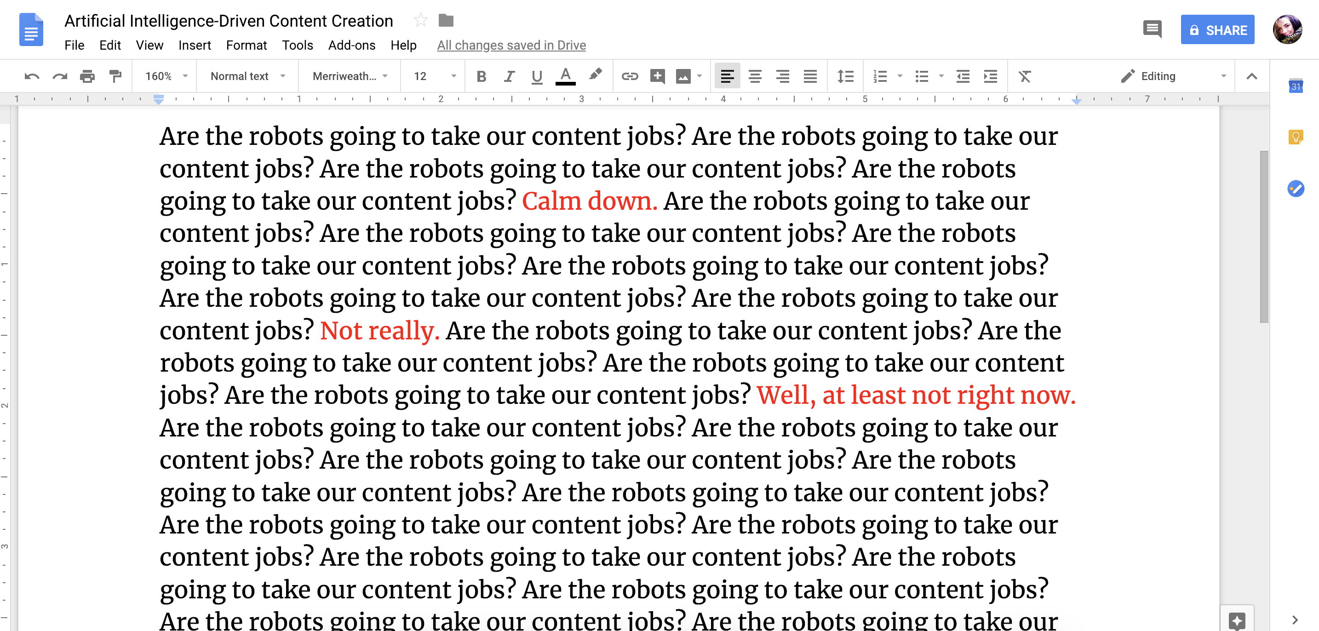Toggle underline formatting

click(537, 76)
